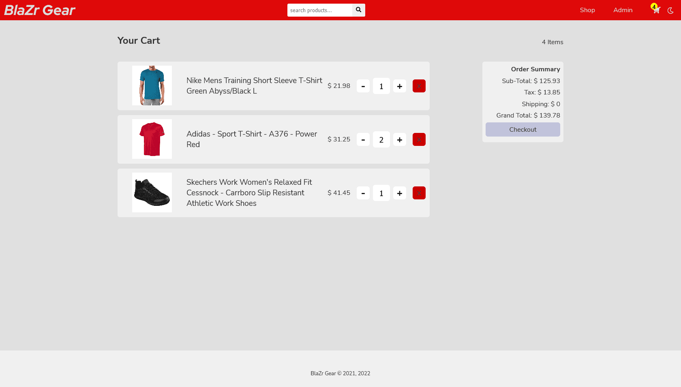681x387 pixels.
Task: Select the Sub-Total $ 125.93 text
Action: 531,81
